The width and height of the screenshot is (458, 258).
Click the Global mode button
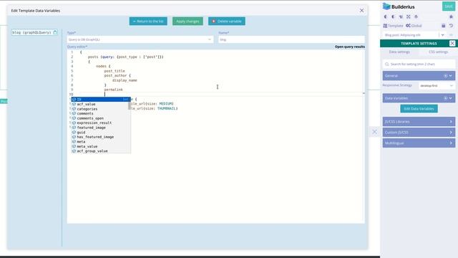(x=414, y=26)
